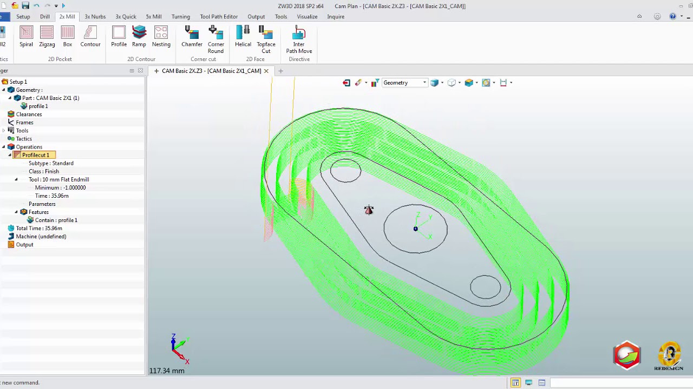Select Contain : profile 1 feature

[56, 220]
